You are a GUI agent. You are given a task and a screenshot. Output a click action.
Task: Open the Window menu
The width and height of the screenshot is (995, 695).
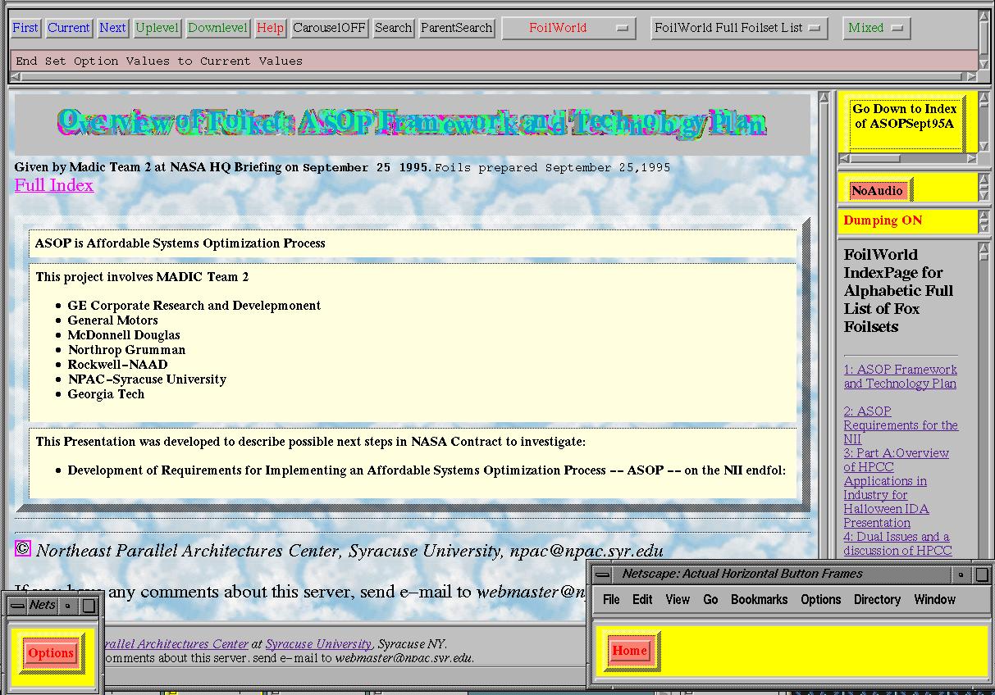[x=935, y=600]
